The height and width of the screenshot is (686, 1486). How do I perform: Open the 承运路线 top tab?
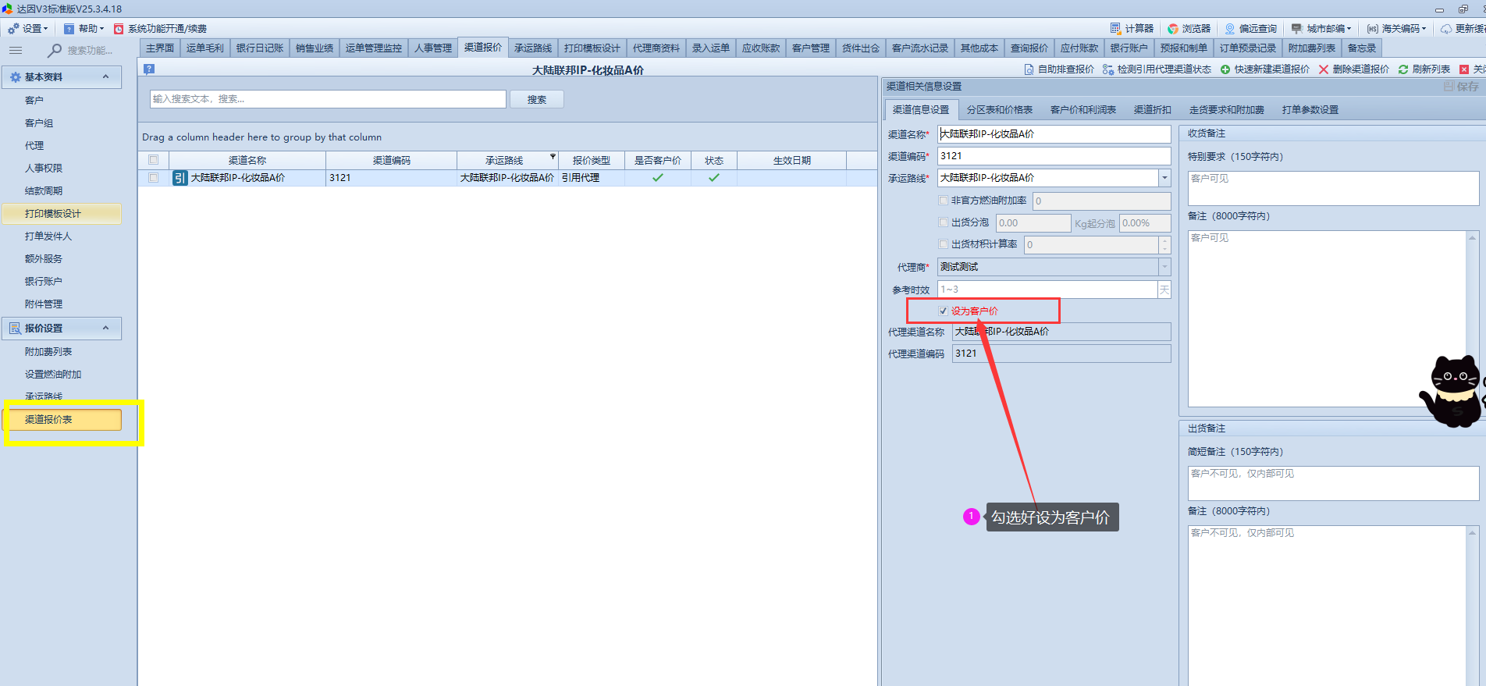click(532, 48)
